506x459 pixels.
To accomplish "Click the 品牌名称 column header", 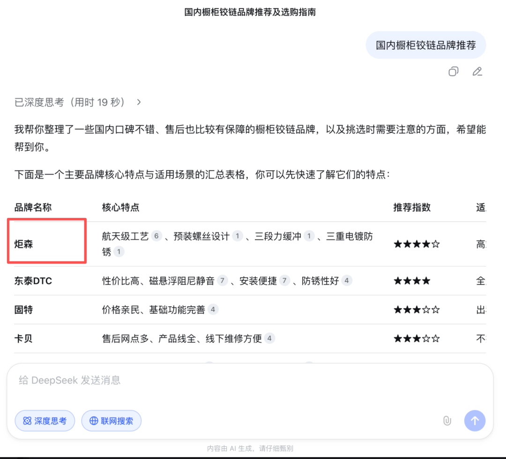I will click(33, 207).
